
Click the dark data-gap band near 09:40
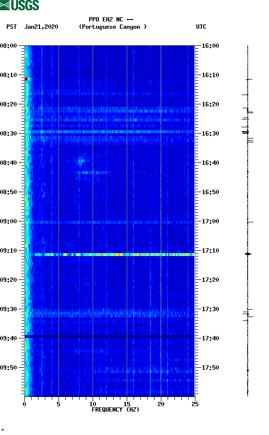110,336
